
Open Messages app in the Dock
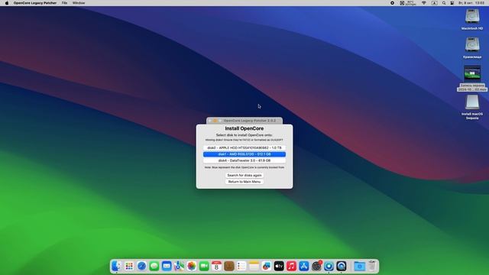pyautogui.click(x=154, y=266)
